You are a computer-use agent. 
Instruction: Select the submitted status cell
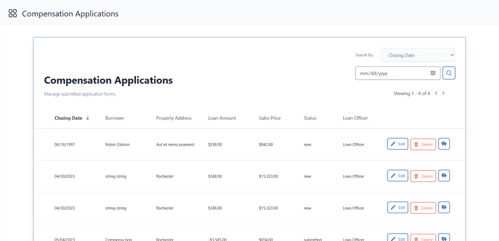tap(313, 240)
